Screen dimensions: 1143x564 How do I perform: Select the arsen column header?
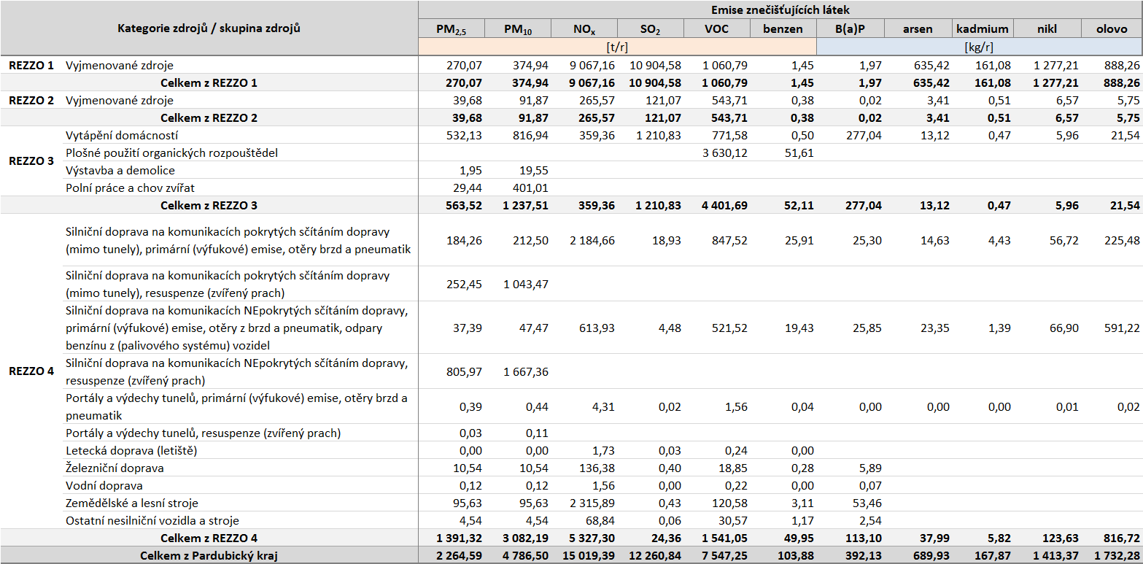coord(918,29)
